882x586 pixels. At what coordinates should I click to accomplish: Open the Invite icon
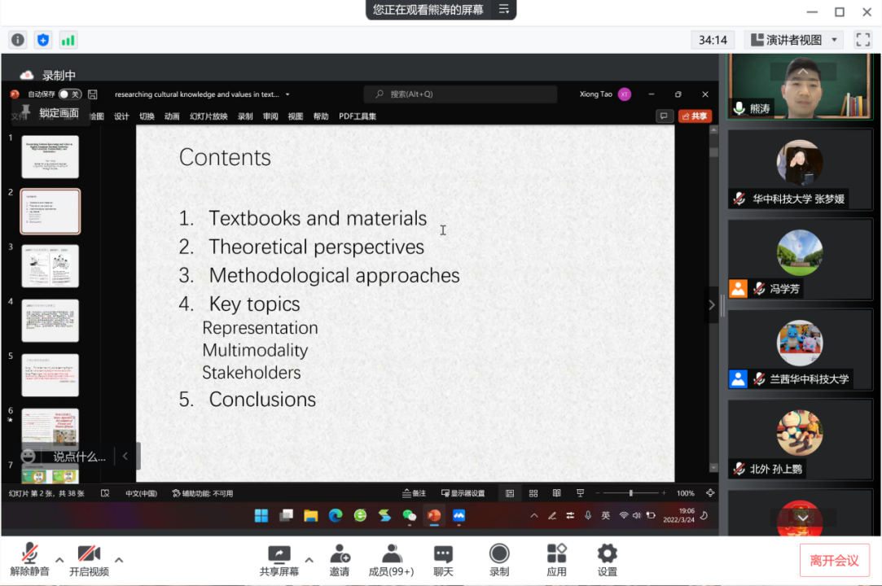[340, 560]
